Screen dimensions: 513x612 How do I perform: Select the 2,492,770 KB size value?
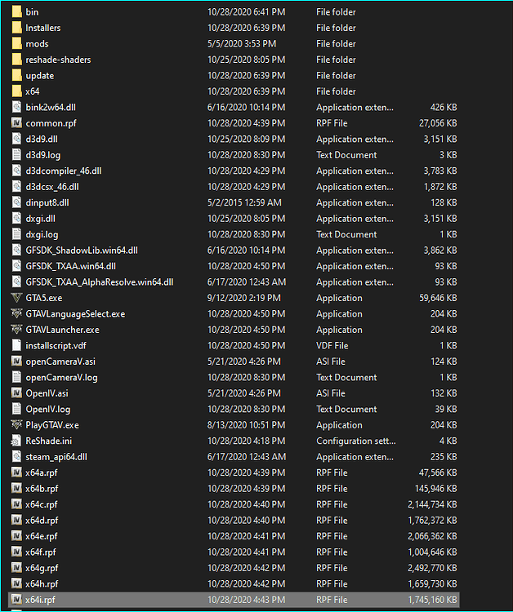(432, 568)
